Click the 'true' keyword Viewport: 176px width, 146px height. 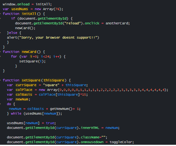(50, 123)
